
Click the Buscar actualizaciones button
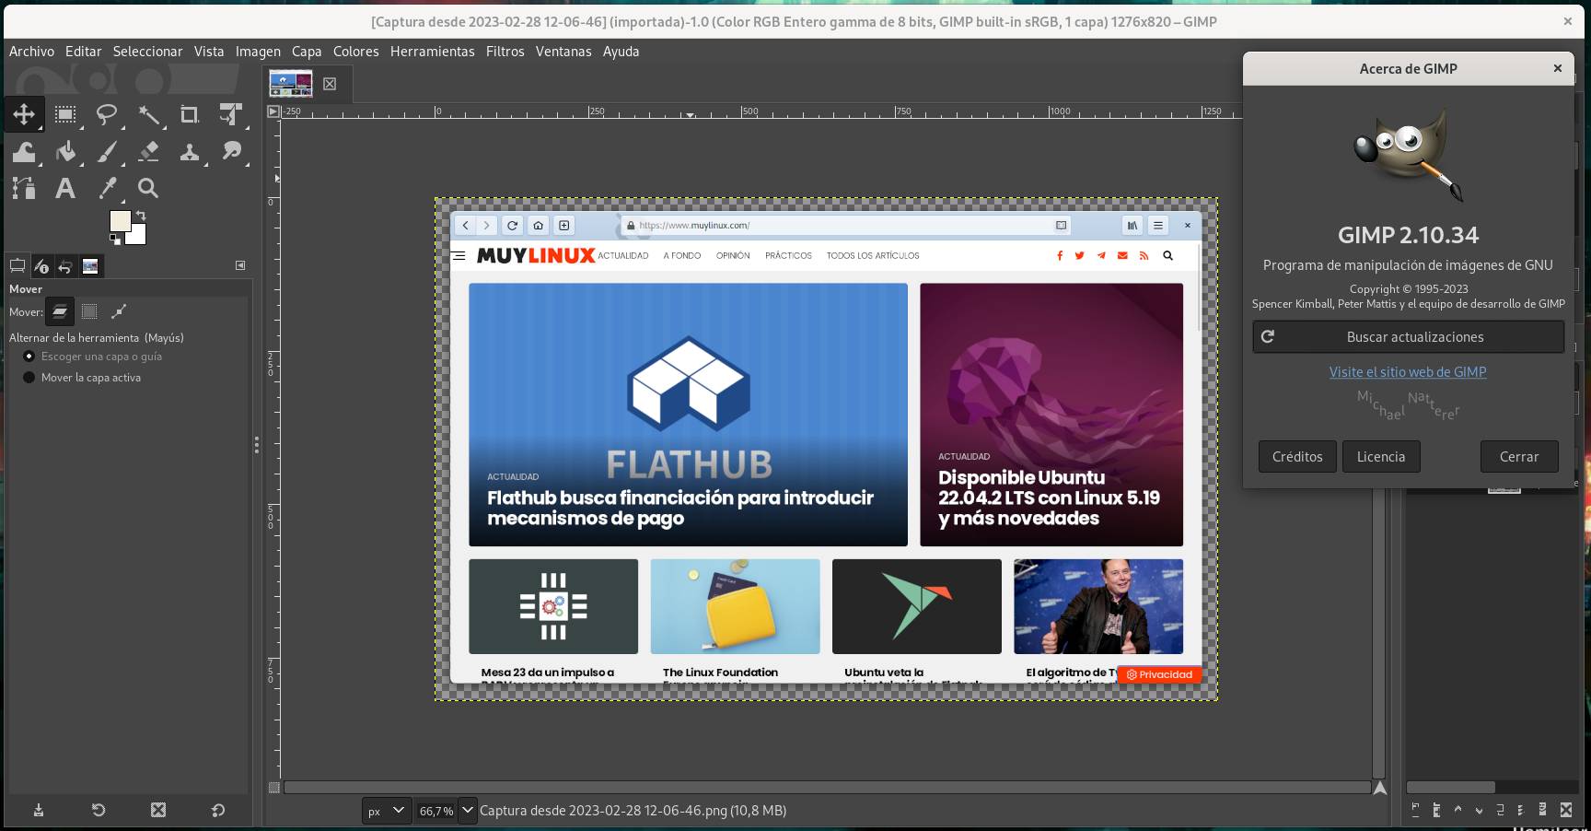coord(1408,336)
